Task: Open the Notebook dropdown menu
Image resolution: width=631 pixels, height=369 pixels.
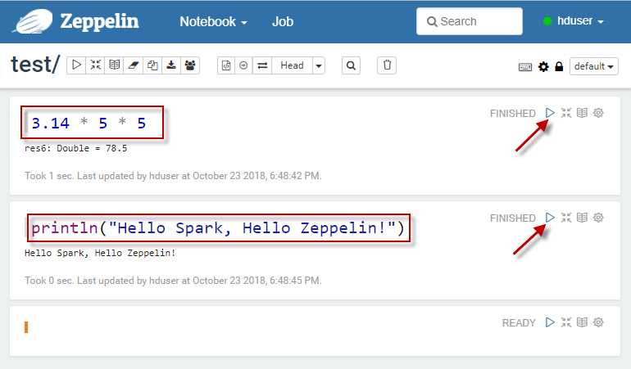Action: coord(213,21)
